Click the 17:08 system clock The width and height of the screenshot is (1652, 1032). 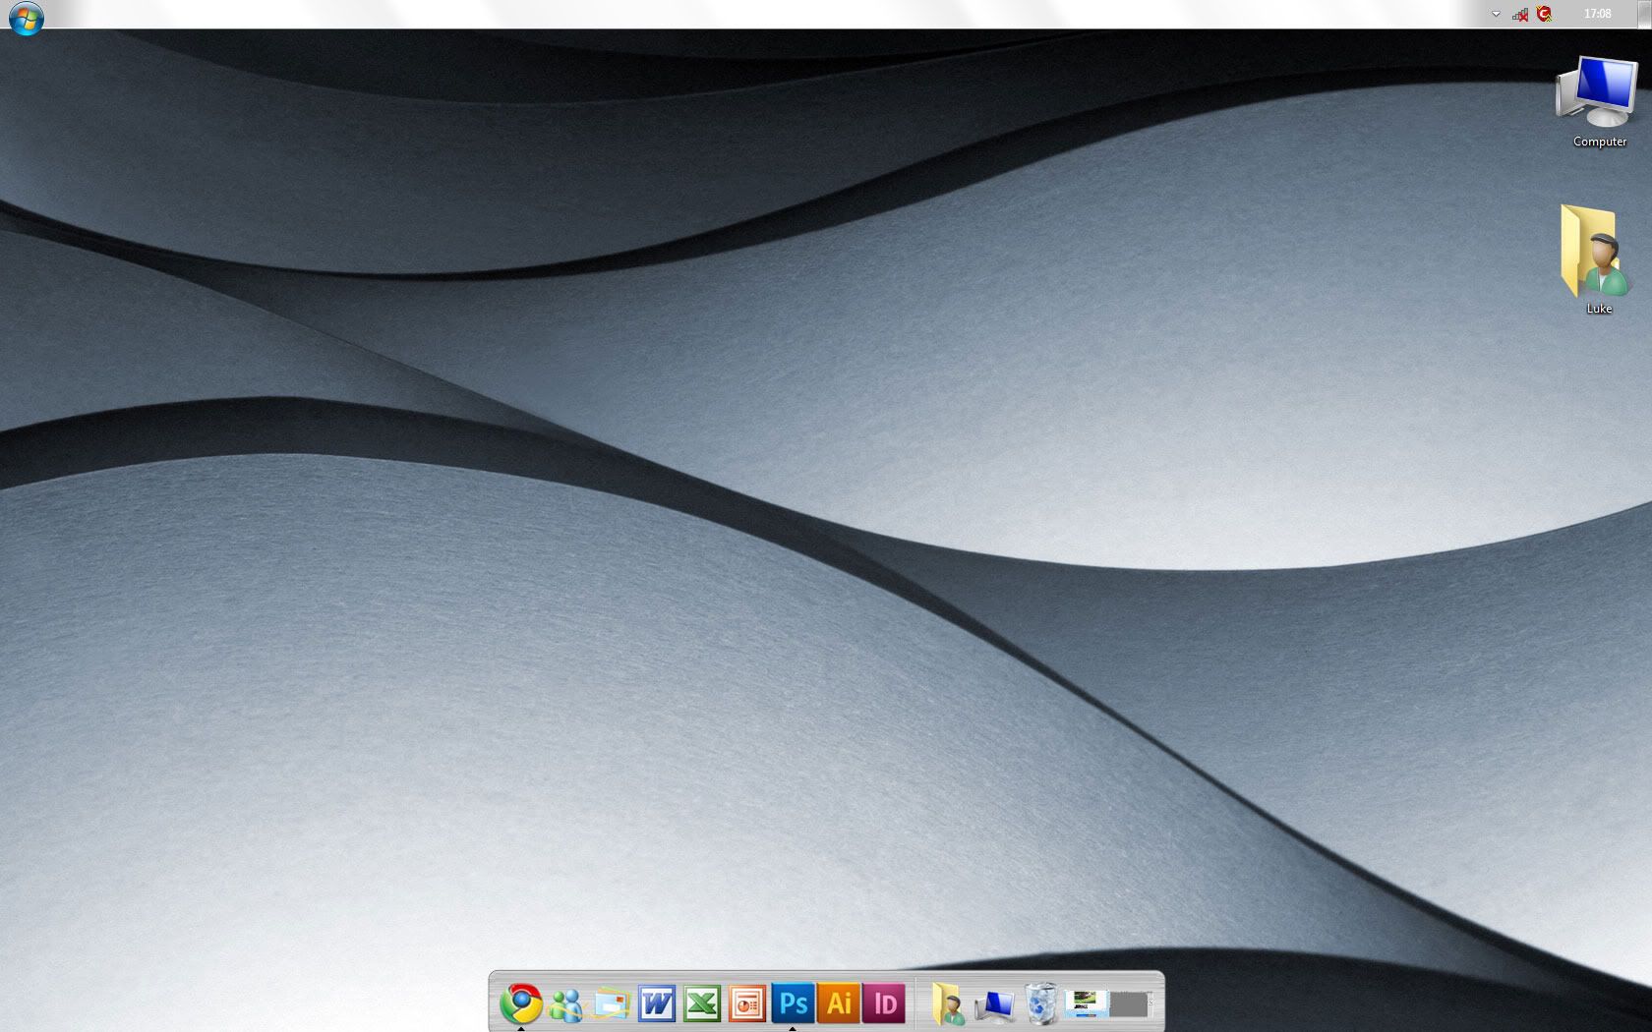(x=1597, y=14)
